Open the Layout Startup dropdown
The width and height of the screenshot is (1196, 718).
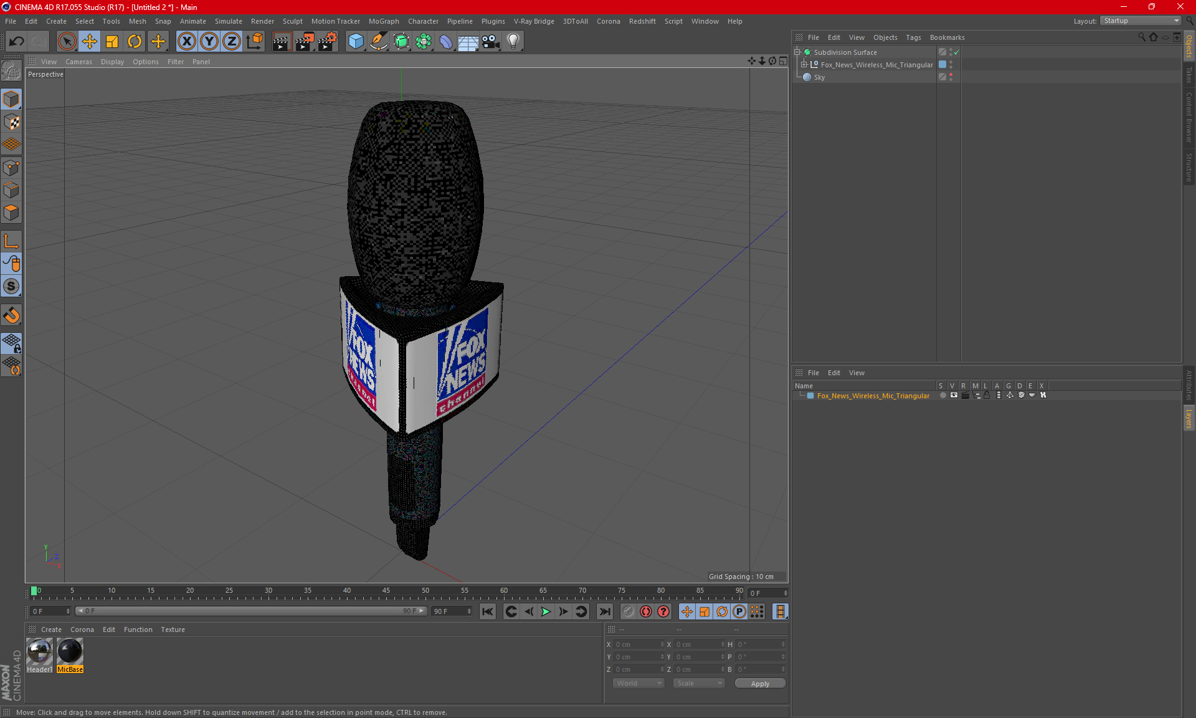1141,21
